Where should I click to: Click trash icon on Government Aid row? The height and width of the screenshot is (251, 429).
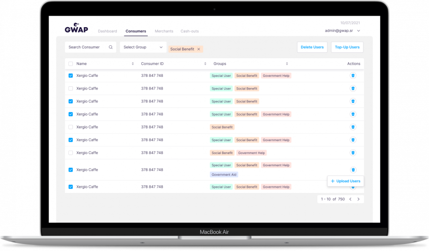coord(353,170)
